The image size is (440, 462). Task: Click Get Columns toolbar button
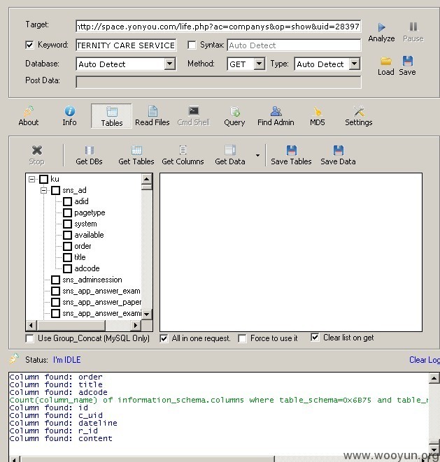(183, 155)
